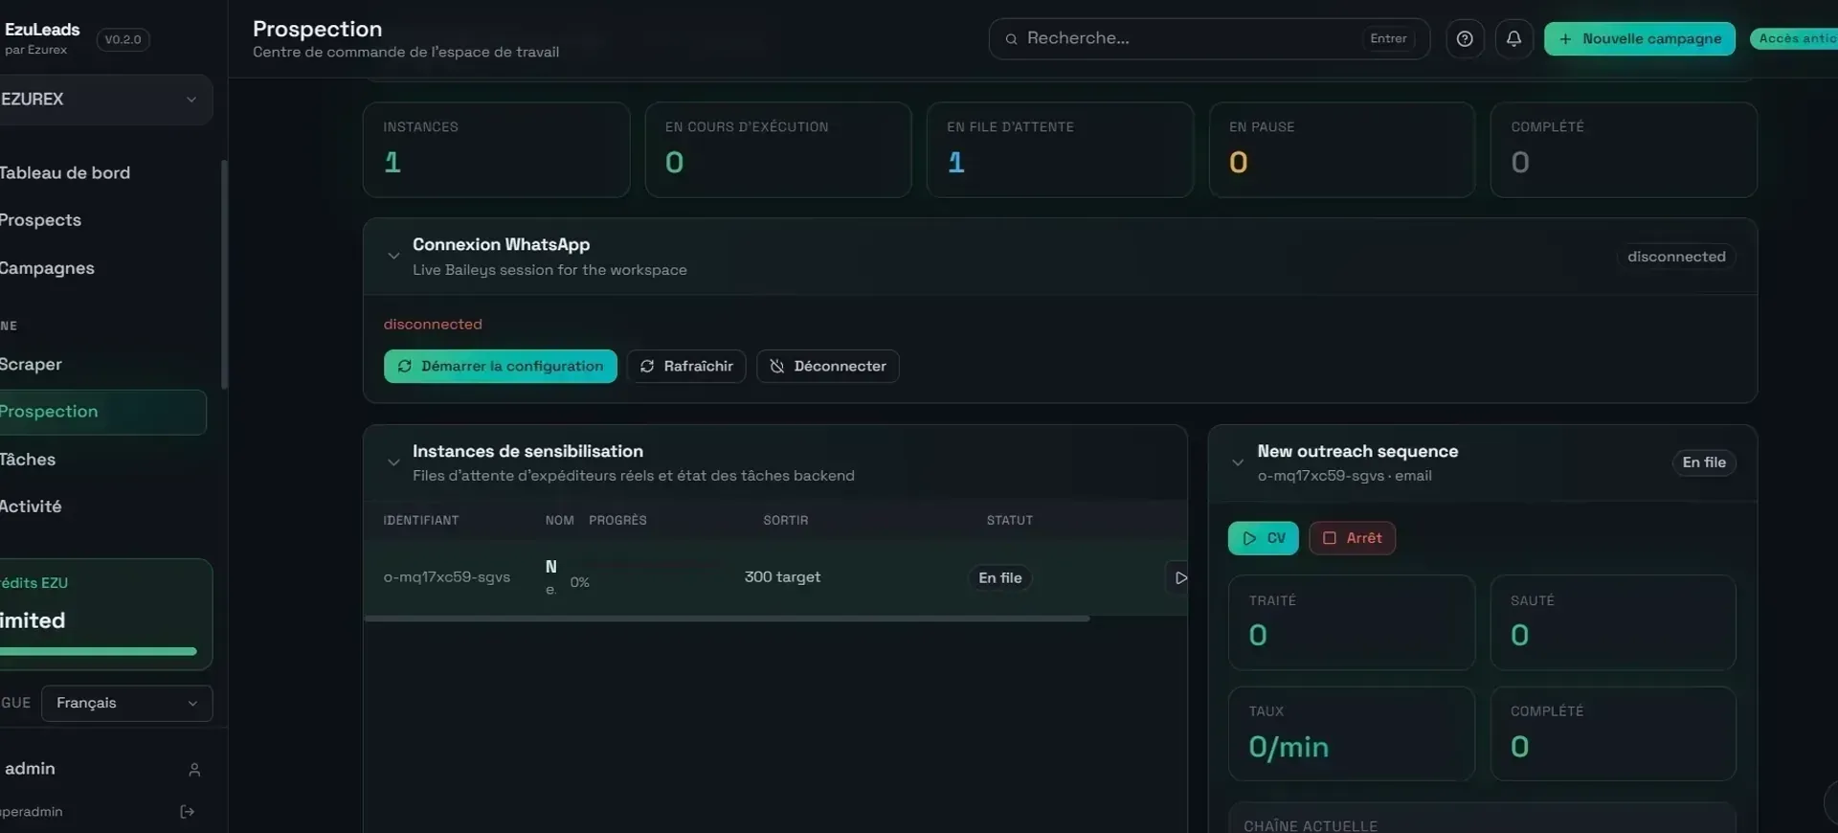Click the STATUT column header
The height and width of the screenshot is (833, 1838).
[1010, 521]
